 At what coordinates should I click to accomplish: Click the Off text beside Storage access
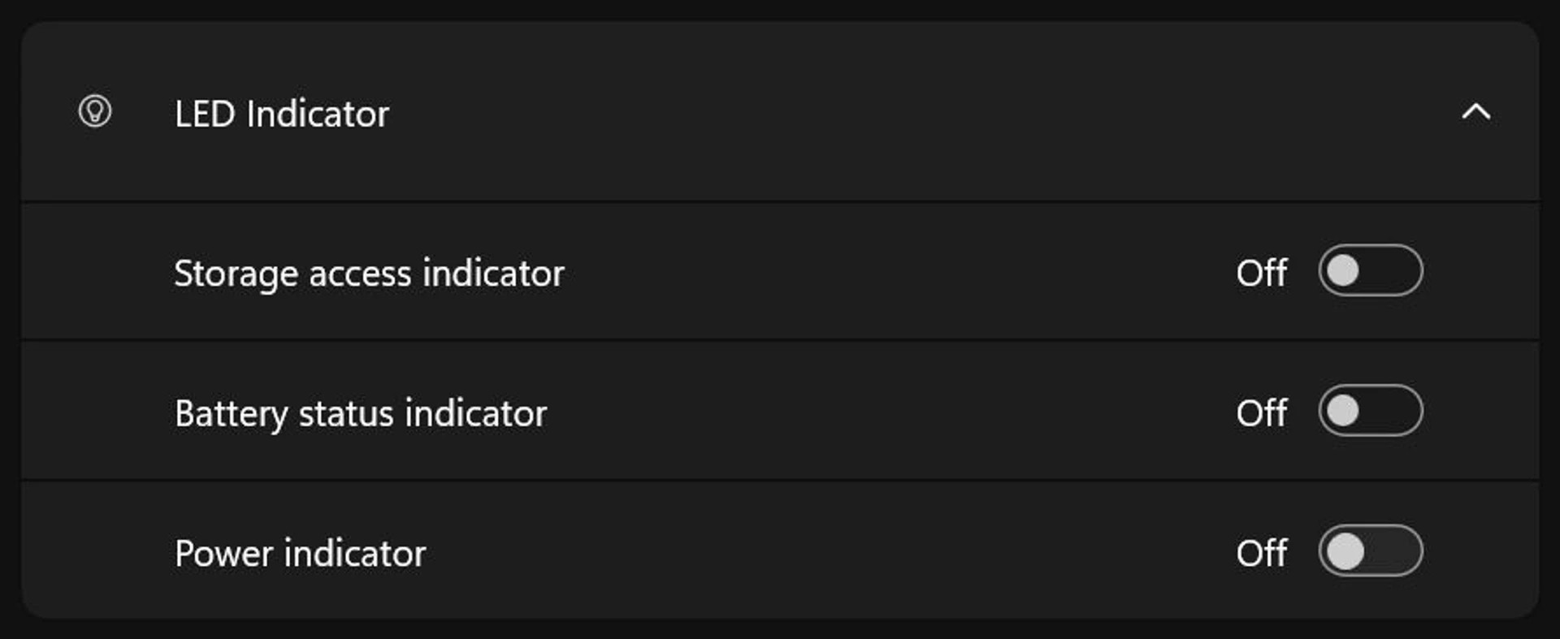1261,274
